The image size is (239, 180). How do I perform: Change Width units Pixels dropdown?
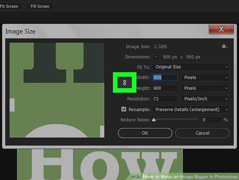[x=205, y=77]
